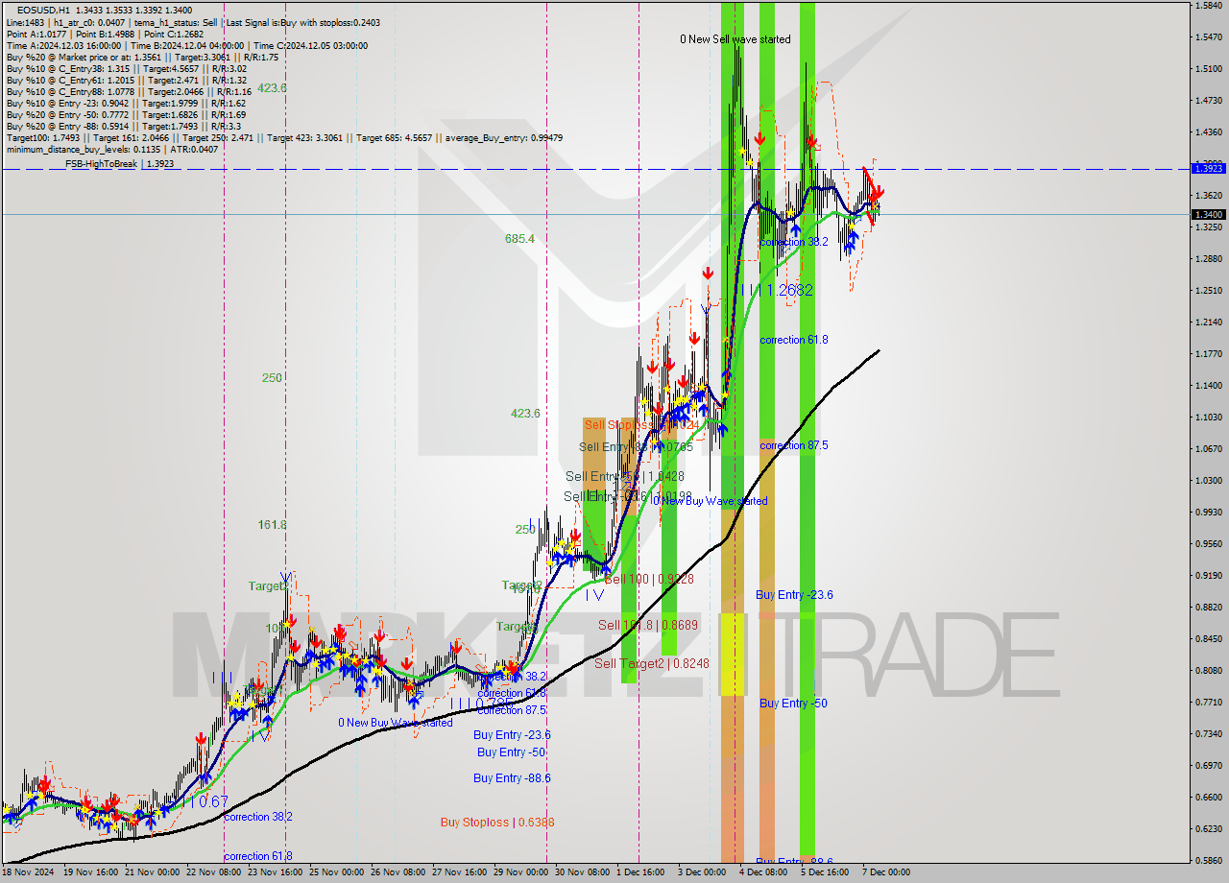The width and height of the screenshot is (1229, 883).
Task: Select the 685.4 Fibonacci level label
Action: 519,238
